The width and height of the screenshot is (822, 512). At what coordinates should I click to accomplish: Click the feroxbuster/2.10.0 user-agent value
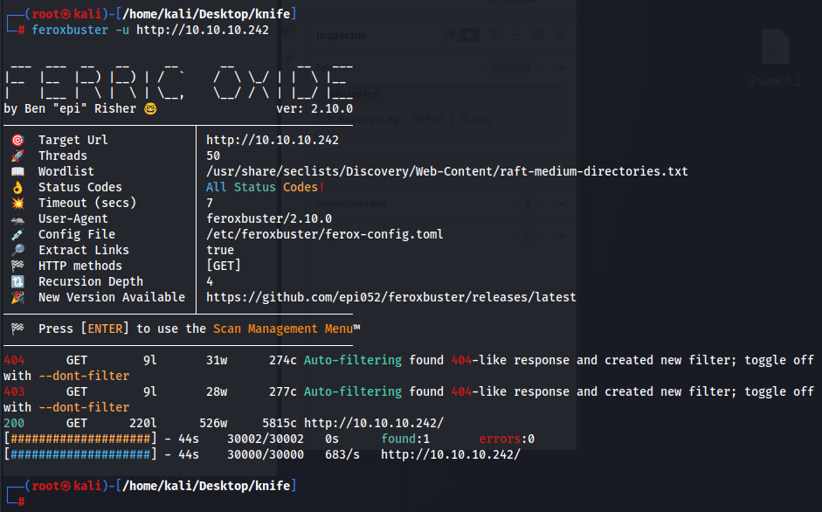coord(269,218)
